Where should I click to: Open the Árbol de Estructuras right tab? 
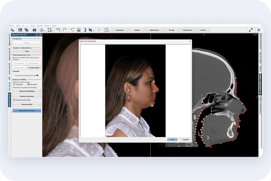click(260, 41)
